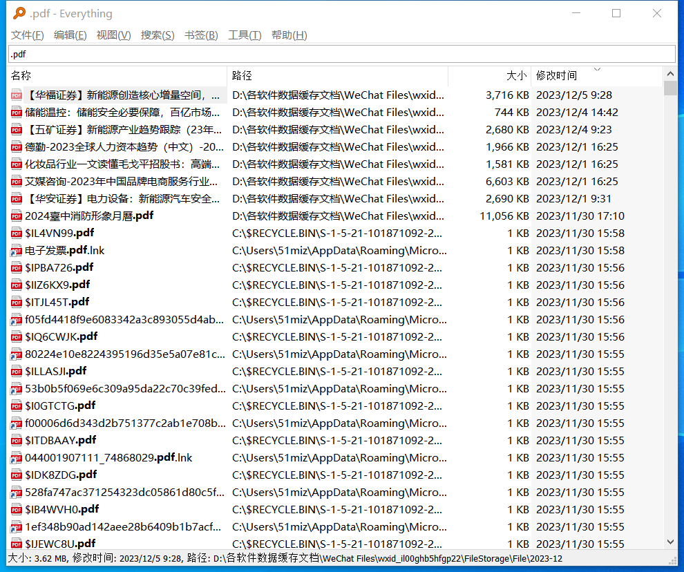Select 2024臺中消防形象月曆.pdf file name

coord(89,216)
